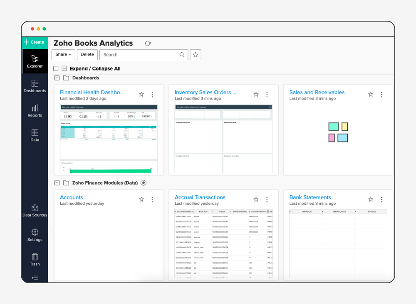Check the select-all checkbox above the folders
416x304 pixels.
click(56, 68)
